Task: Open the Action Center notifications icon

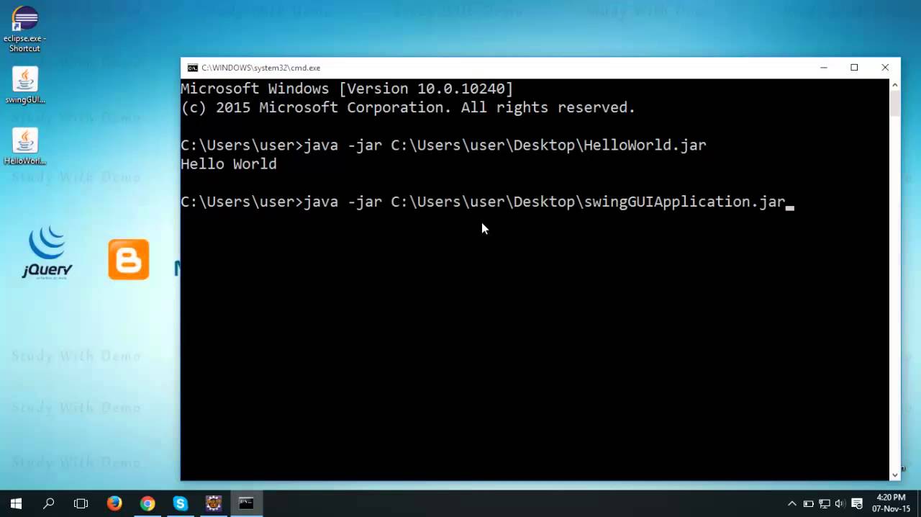Action: pos(857,503)
